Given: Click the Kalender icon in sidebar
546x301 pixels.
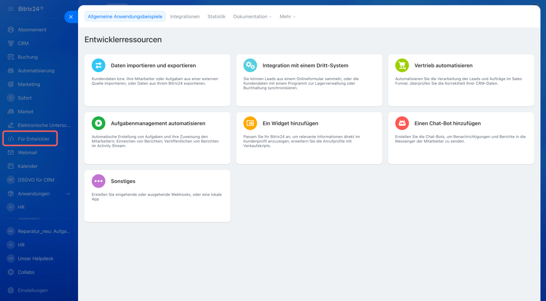Looking at the screenshot, I should 11,166.
